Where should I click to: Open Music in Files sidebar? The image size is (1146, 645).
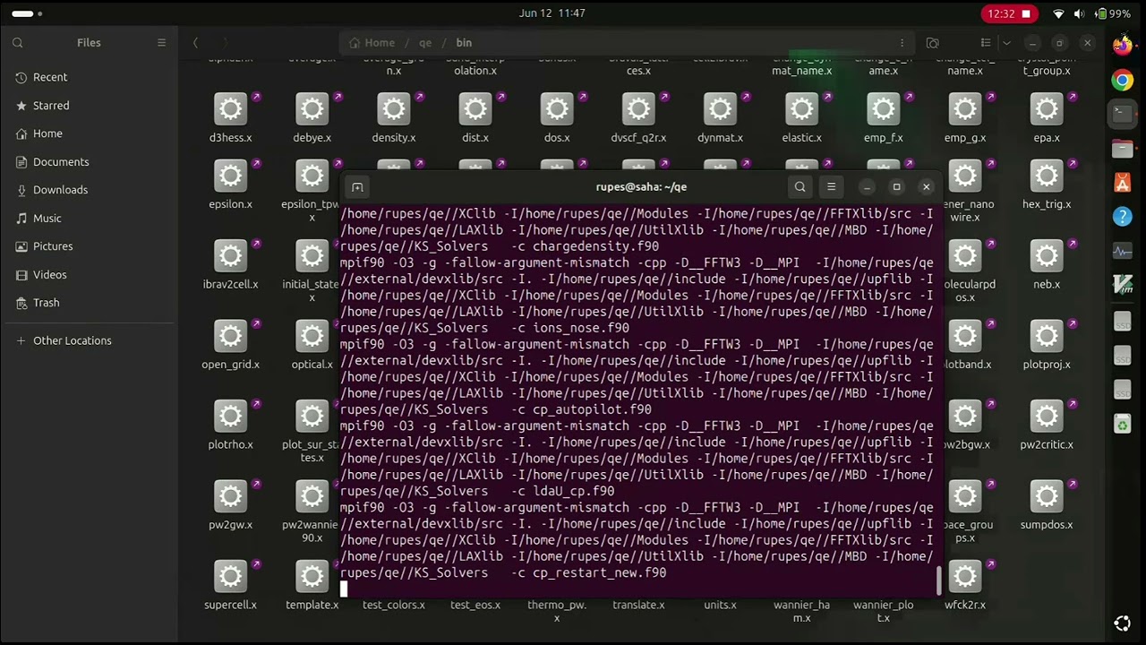(x=89, y=219)
